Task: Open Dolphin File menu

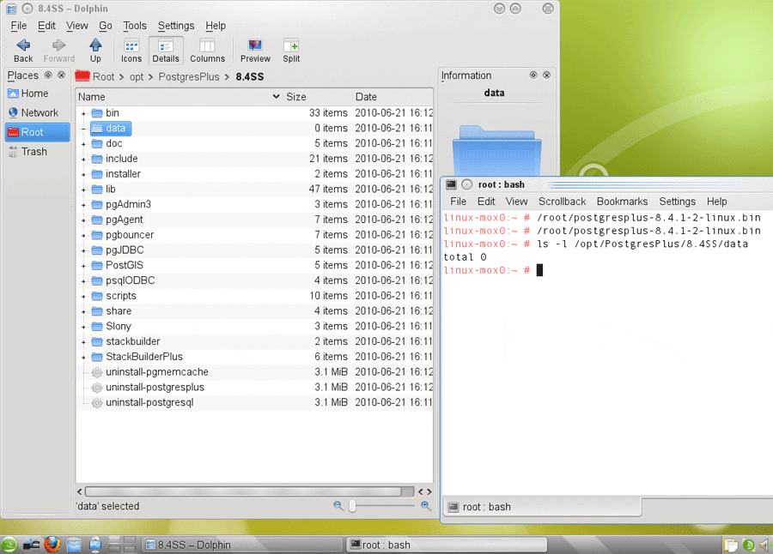Action: (x=19, y=26)
